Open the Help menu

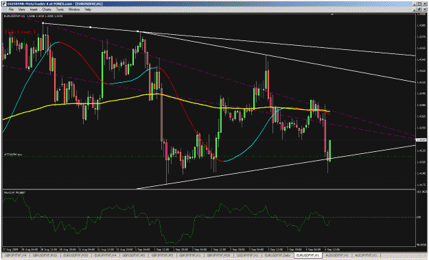click(88, 10)
